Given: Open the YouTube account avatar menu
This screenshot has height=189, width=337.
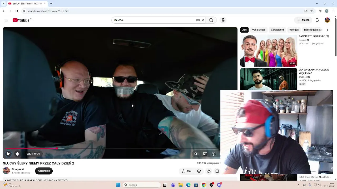Looking at the screenshot, I should [x=327, y=20].
